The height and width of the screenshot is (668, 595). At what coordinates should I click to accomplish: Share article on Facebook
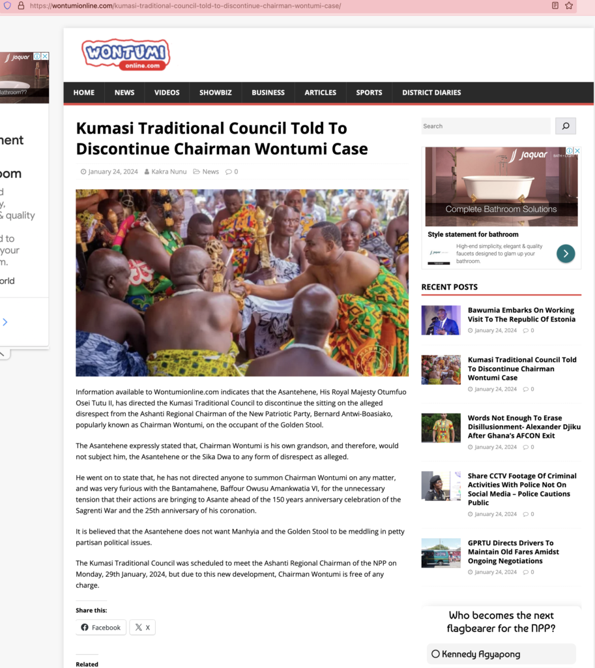[101, 627]
